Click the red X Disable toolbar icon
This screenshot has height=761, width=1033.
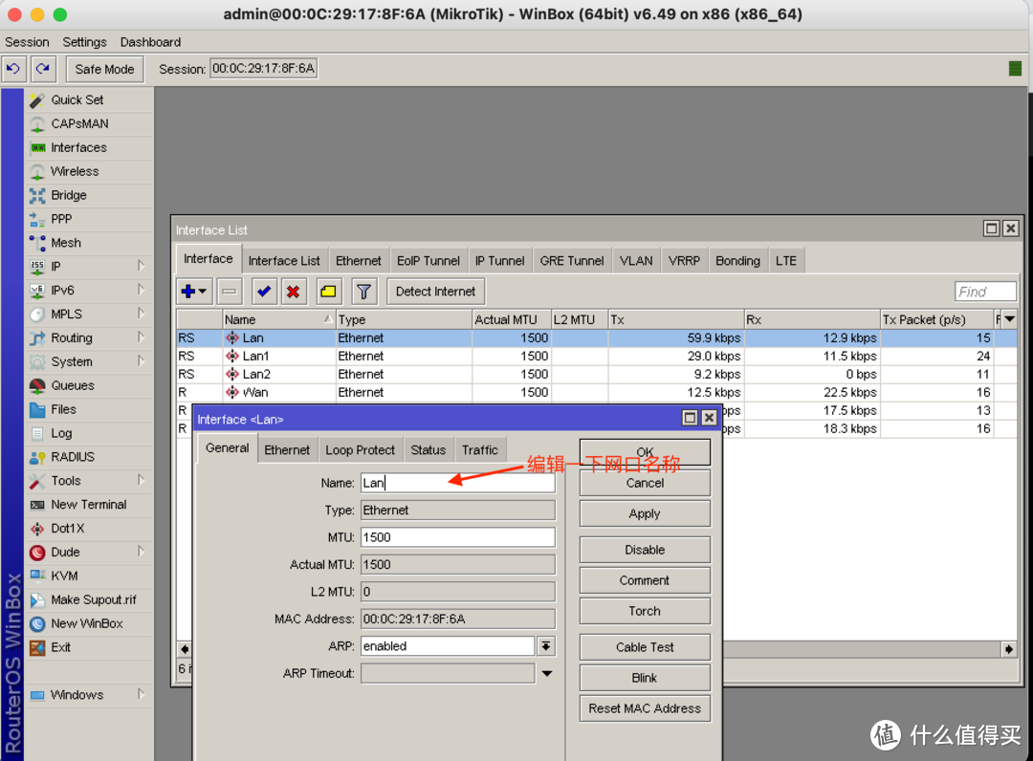tap(294, 292)
